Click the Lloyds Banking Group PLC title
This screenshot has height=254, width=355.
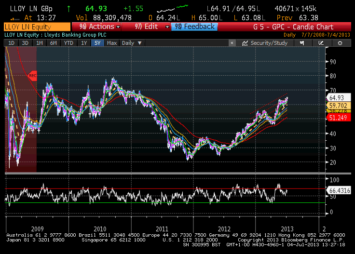click(75, 35)
